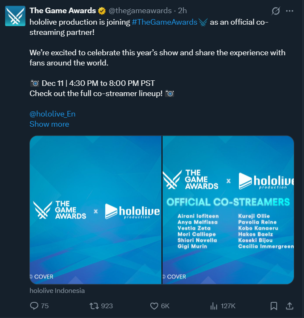Open The Game Awards profile avatar
Viewport: 304px width, 318px height.
[15, 16]
